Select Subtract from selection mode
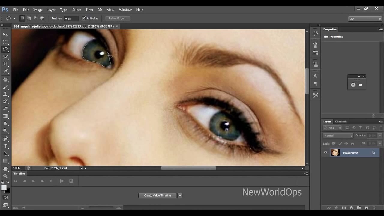The height and width of the screenshot is (216, 384). point(35,18)
